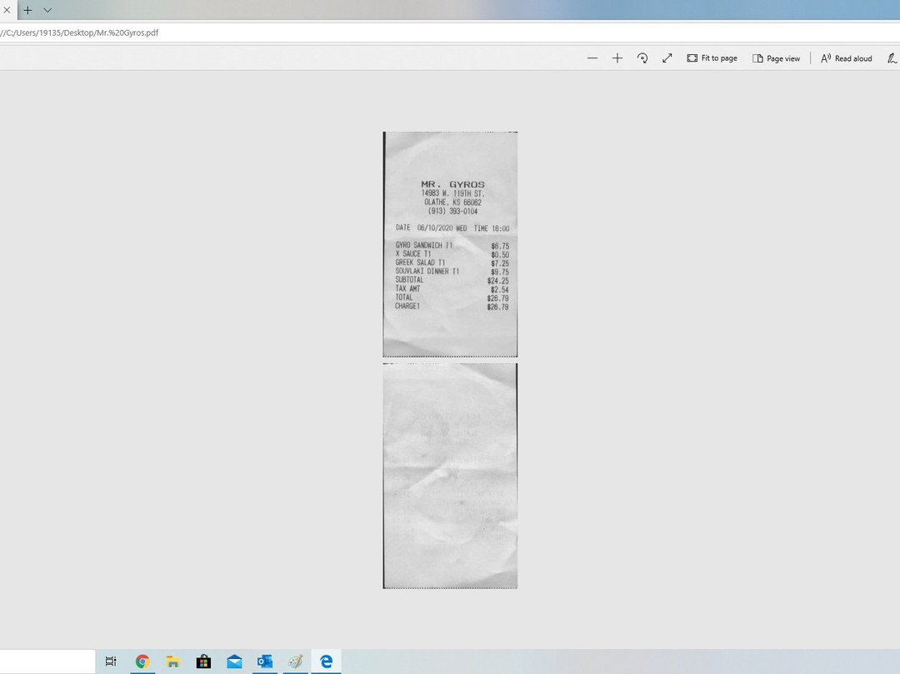Start Read aloud for the PDF
Viewport: 900px width, 674px height.
[x=847, y=58]
